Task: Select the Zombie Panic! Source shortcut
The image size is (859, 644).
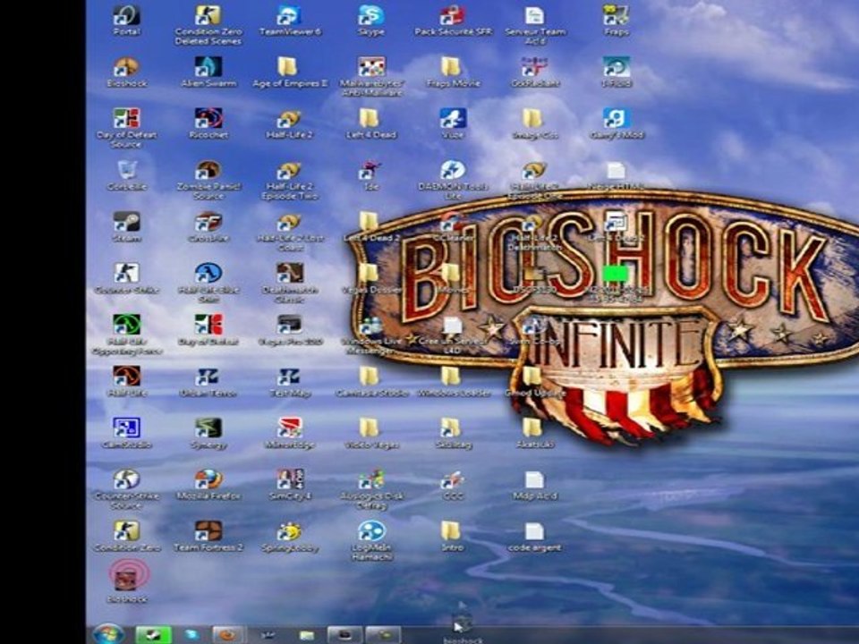Action: coord(208,180)
